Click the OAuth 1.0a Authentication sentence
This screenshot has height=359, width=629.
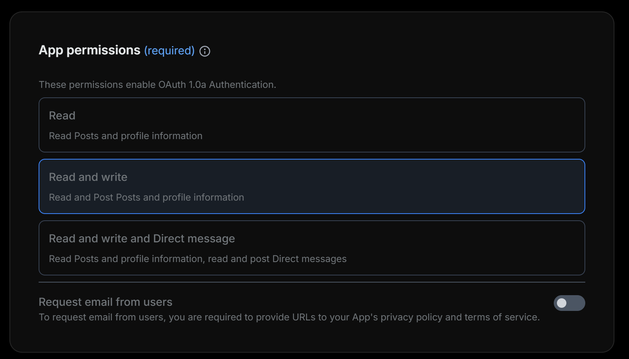[158, 84]
